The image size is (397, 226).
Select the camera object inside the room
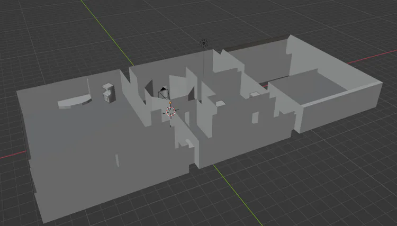(x=164, y=93)
